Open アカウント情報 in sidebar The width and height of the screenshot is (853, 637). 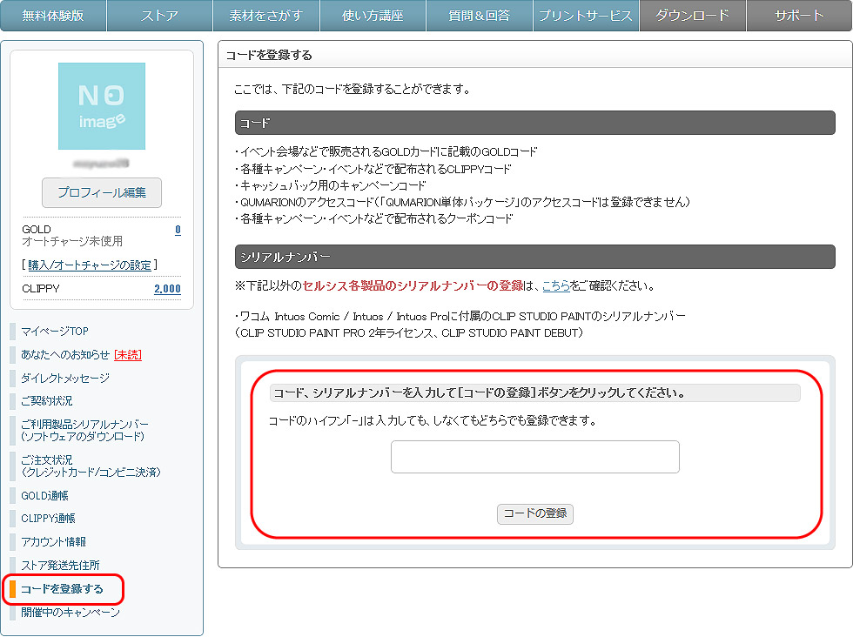[53, 542]
